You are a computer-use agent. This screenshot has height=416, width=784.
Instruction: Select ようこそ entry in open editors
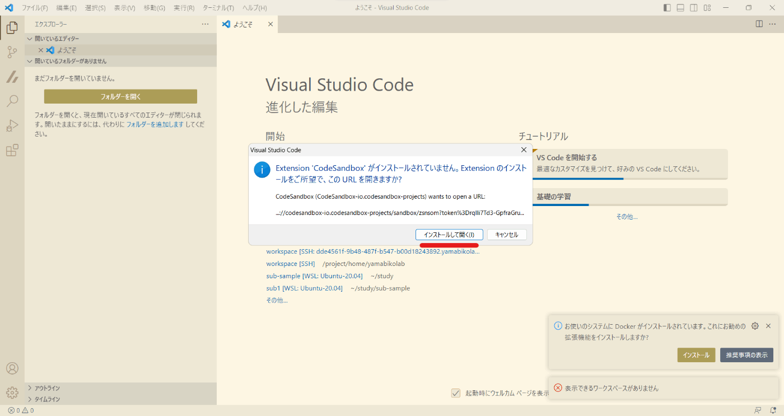pyautogui.click(x=120, y=50)
